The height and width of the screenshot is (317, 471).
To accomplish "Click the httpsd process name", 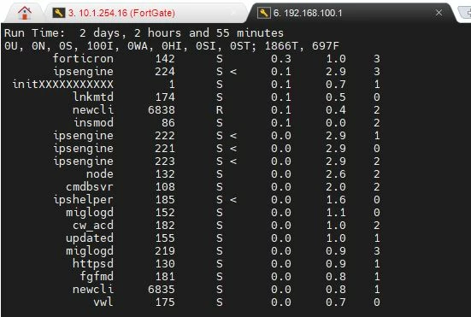I will [93, 264].
